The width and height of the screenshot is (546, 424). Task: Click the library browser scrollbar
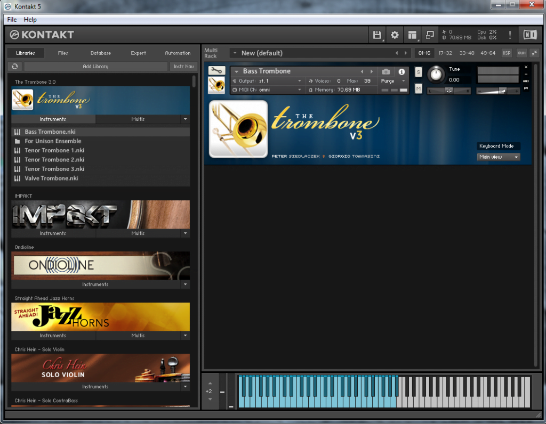pos(194,81)
